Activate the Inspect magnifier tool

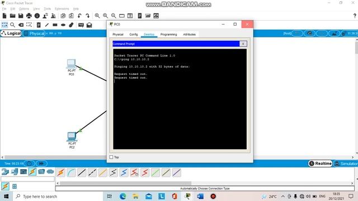pos(12,25)
